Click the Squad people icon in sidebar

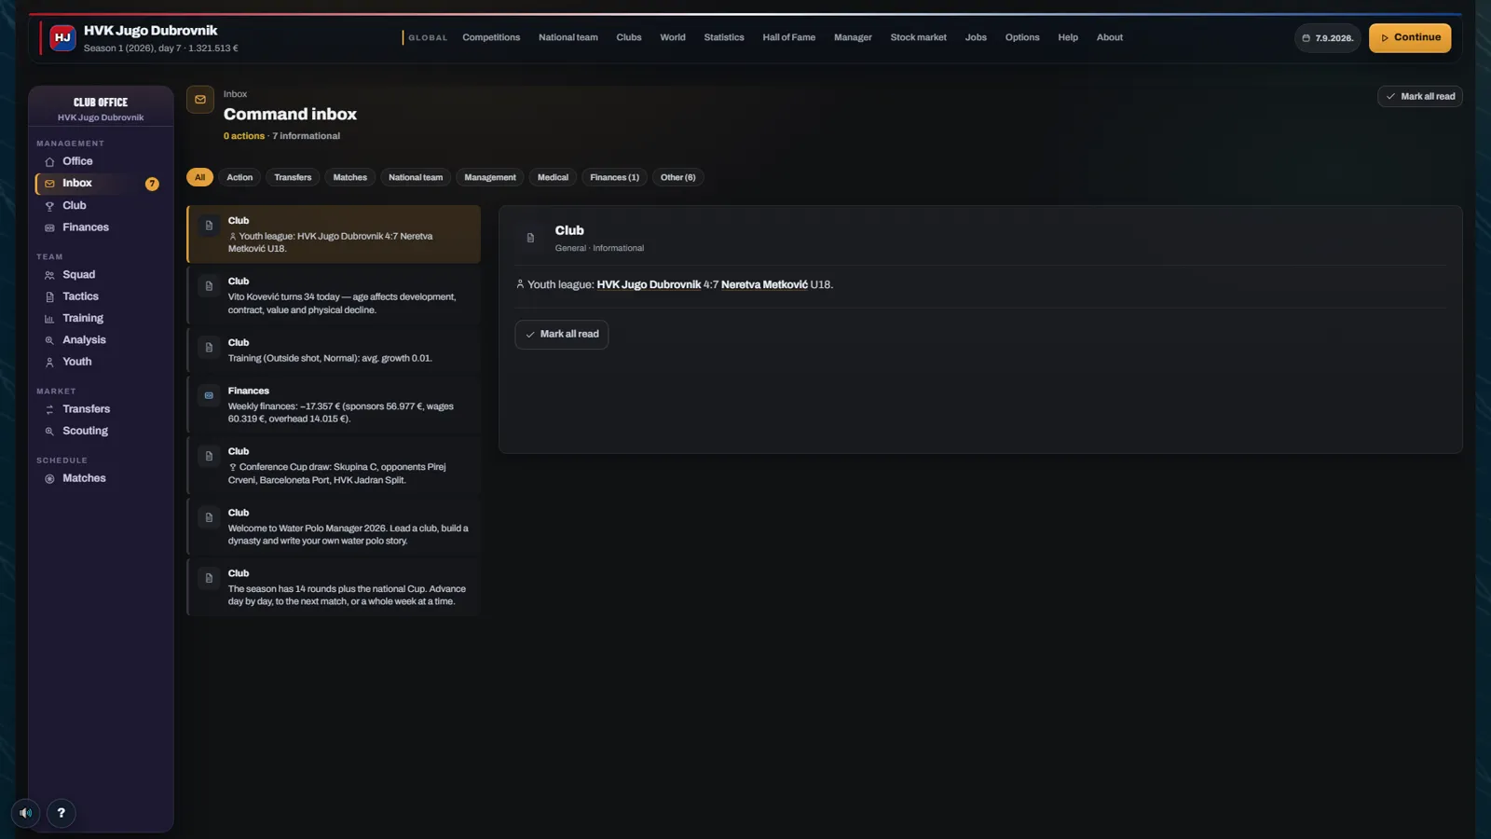[x=49, y=275]
